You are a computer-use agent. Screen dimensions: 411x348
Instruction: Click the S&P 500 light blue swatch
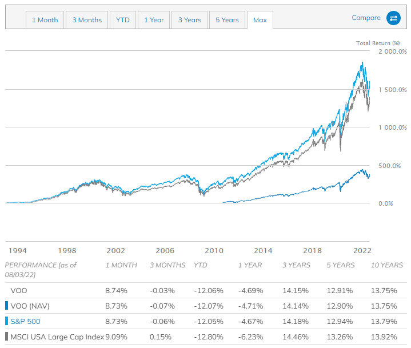[x=6, y=321]
